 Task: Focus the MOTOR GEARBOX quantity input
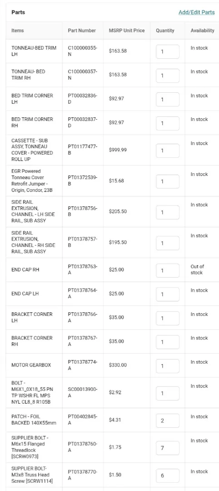168,366
